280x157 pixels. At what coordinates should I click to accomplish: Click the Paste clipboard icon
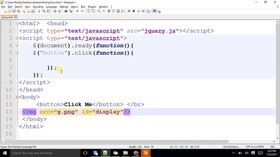[x=49, y=11]
